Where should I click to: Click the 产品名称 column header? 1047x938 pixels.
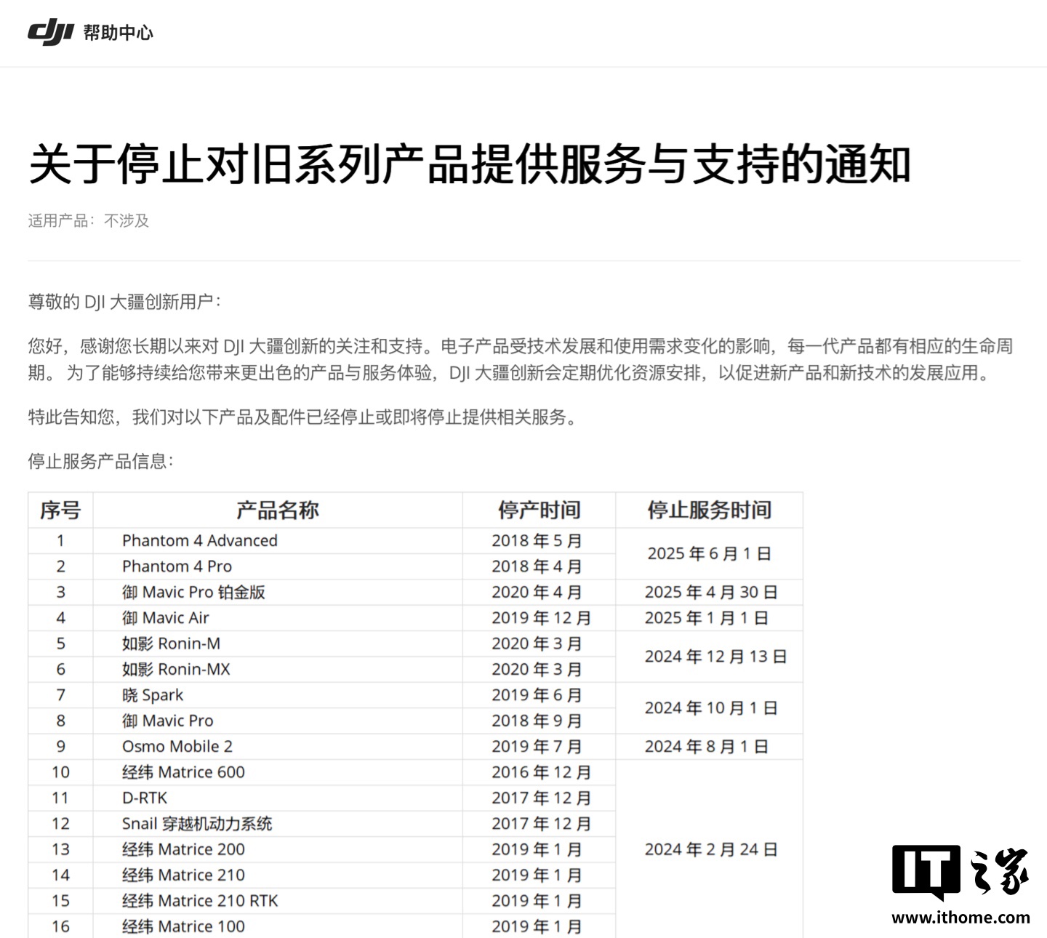[278, 510]
